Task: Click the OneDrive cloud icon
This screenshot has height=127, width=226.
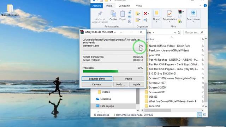Action: pos(97,99)
